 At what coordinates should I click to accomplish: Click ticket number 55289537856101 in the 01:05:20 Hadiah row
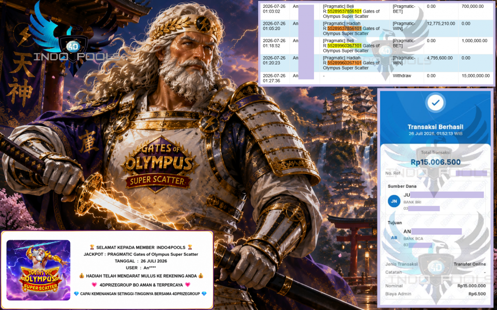pos(344,29)
